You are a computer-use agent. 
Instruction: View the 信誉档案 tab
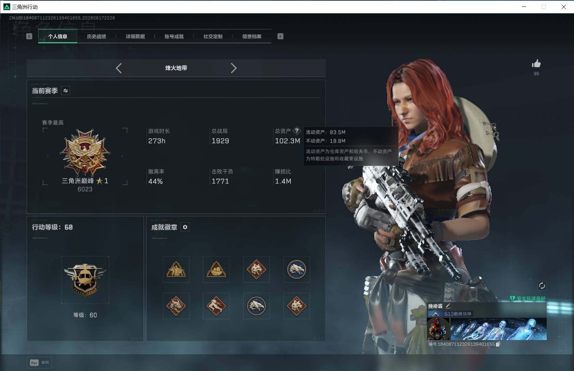click(x=252, y=36)
